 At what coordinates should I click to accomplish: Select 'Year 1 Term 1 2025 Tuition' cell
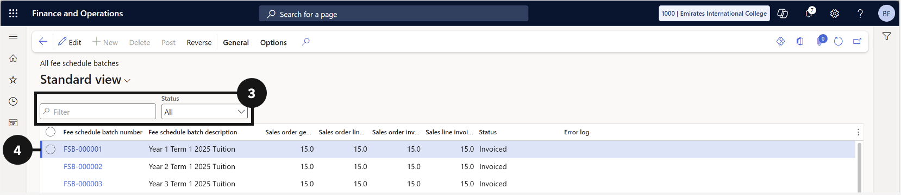(x=192, y=149)
